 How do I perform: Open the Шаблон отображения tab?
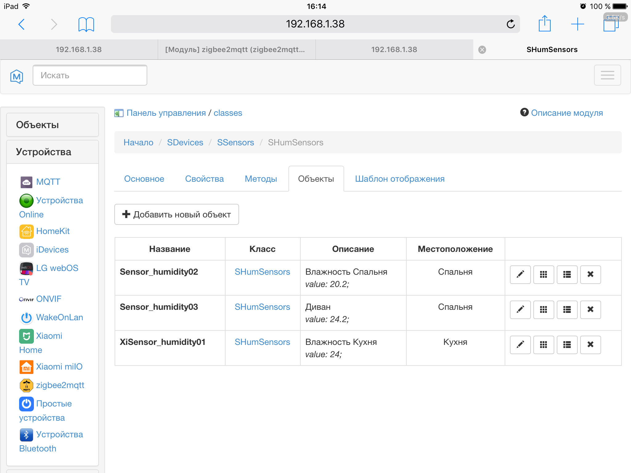coord(400,179)
